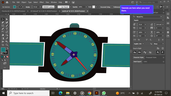This screenshot has height=96, width=171.
Task: Switch to the Paragraph Styles tab
Action: click(151, 58)
